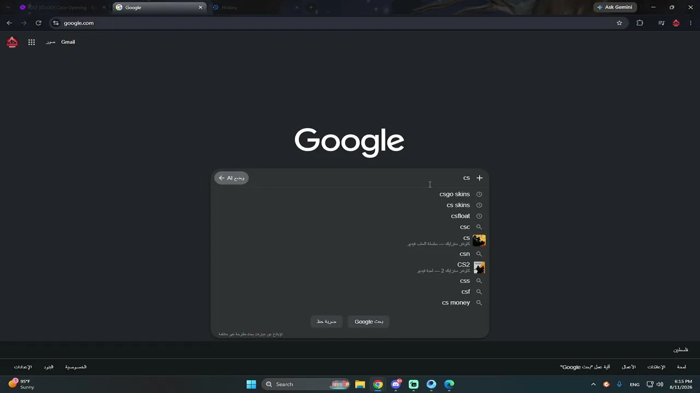Close the Google tab
The height and width of the screenshot is (393, 700).
(x=200, y=8)
